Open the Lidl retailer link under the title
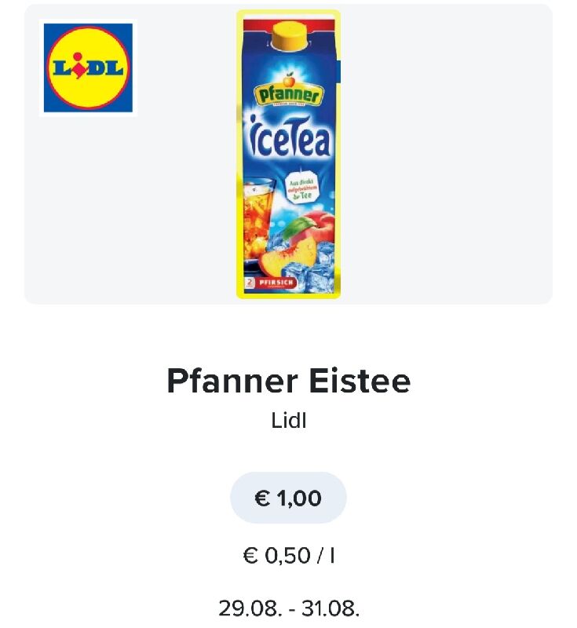This screenshot has height=628, width=577. point(289,421)
